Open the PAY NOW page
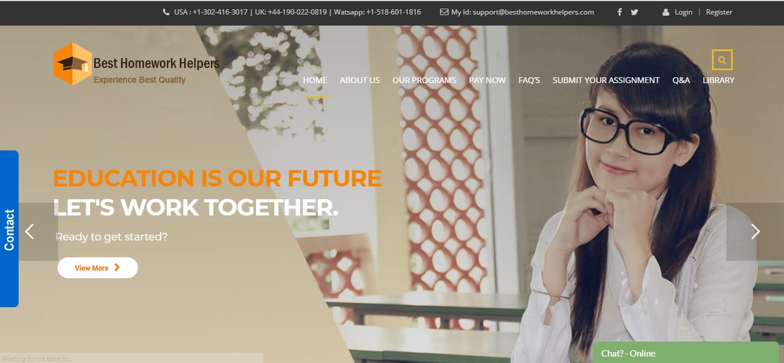The height and width of the screenshot is (363, 784). [487, 80]
